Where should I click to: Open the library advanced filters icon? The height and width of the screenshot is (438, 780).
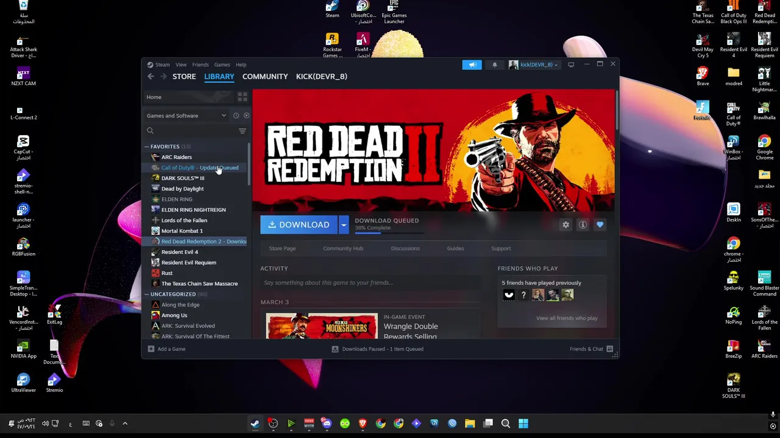243,131
